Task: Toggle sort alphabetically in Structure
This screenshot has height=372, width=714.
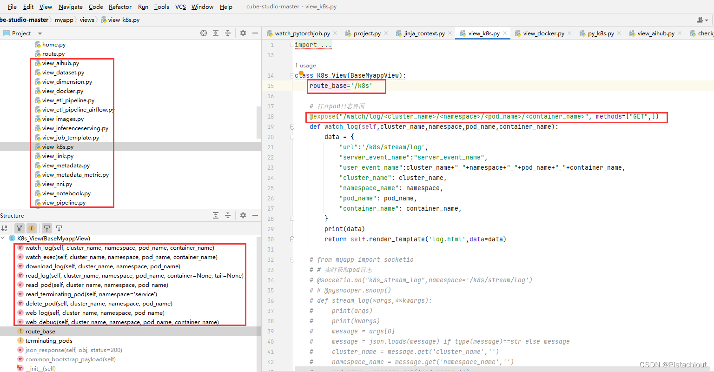Action: tap(4, 228)
